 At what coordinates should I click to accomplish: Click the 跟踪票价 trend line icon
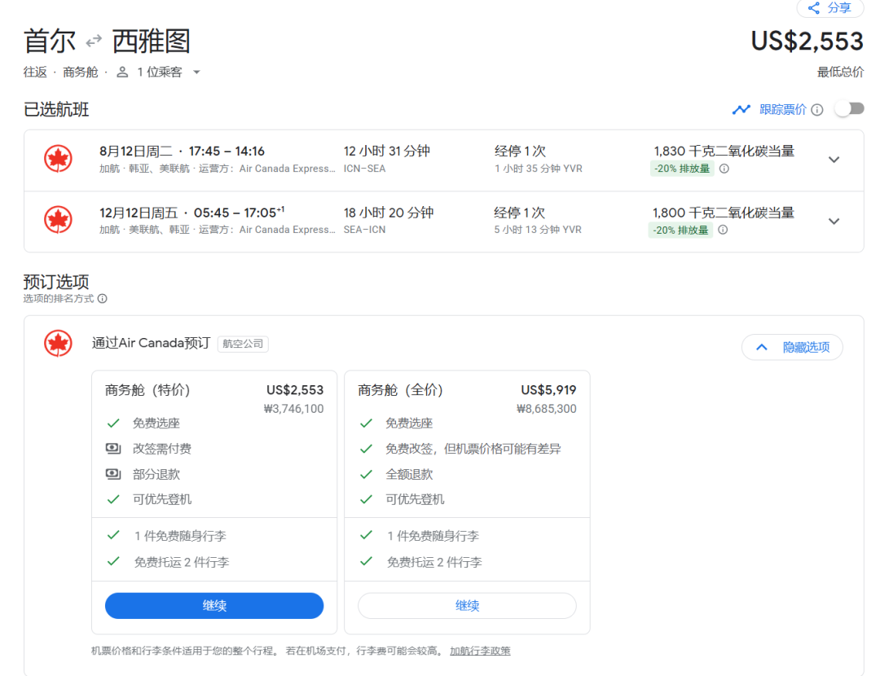(741, 109)
